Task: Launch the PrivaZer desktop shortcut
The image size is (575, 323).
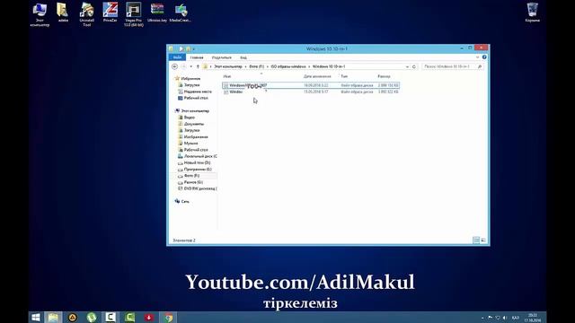Action: [110, 13]
